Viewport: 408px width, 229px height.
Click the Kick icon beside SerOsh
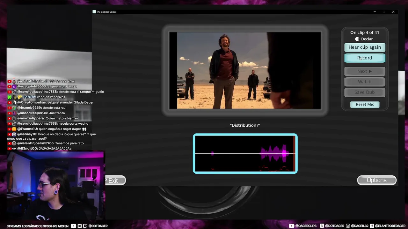(x=10, y=97)
